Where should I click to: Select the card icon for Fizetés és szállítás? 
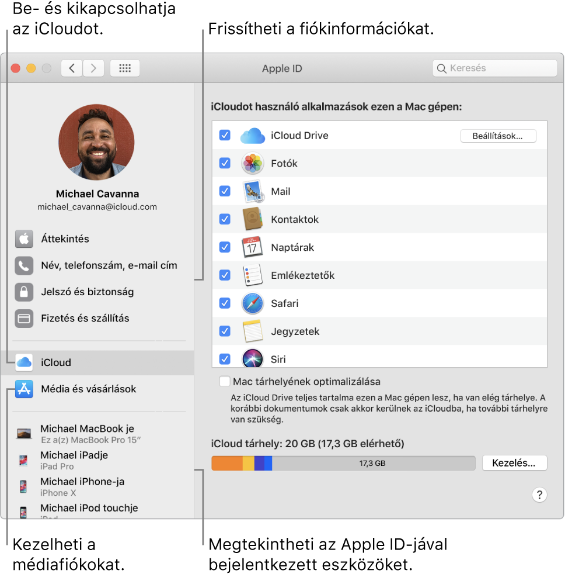point(24,318)
